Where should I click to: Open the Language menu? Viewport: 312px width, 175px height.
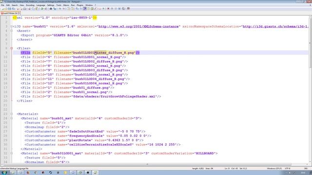pos(41,5)
